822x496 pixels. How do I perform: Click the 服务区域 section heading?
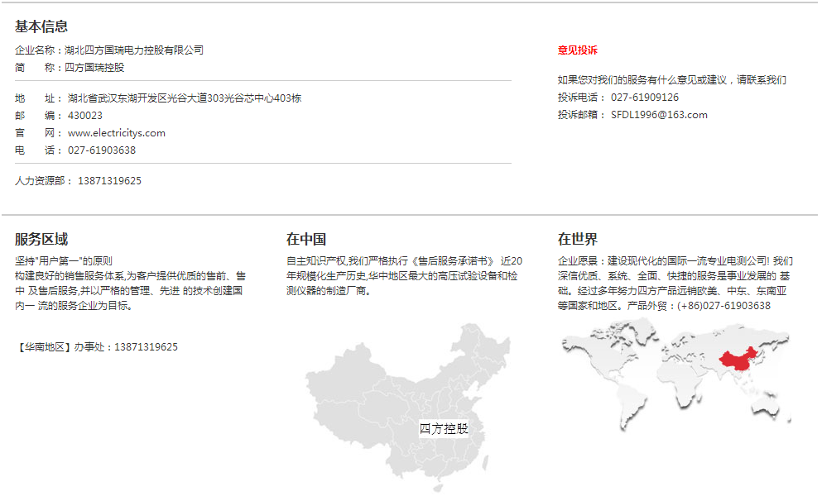[x=41, y=240]
